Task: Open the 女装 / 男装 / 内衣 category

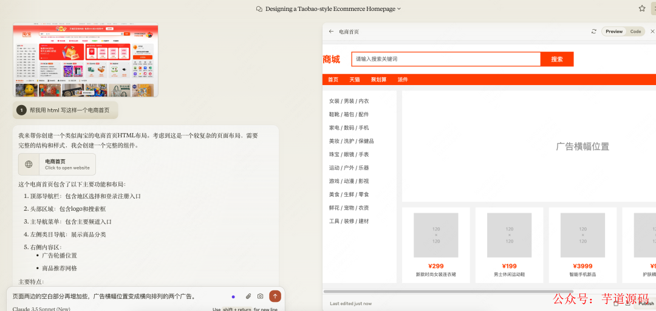Action: (349, 101)
